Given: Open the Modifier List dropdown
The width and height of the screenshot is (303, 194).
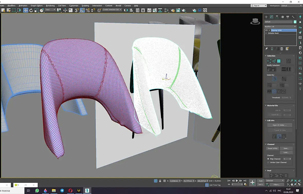Looking at the screenshot, I should pyautogui.click(x=280, y=26).
